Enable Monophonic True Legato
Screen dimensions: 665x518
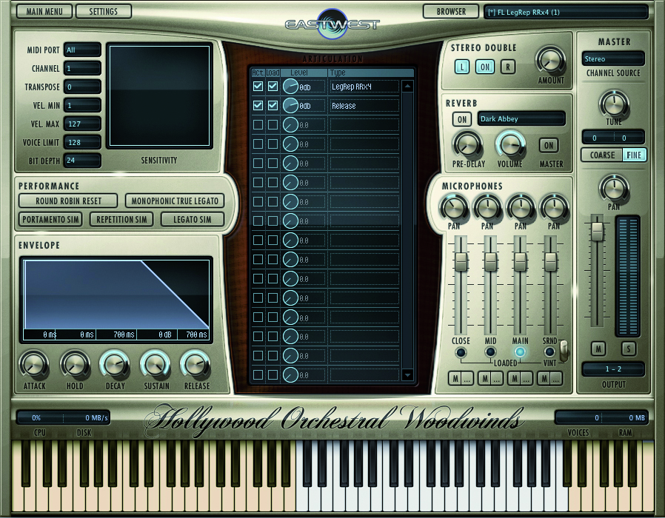point(173,201)
